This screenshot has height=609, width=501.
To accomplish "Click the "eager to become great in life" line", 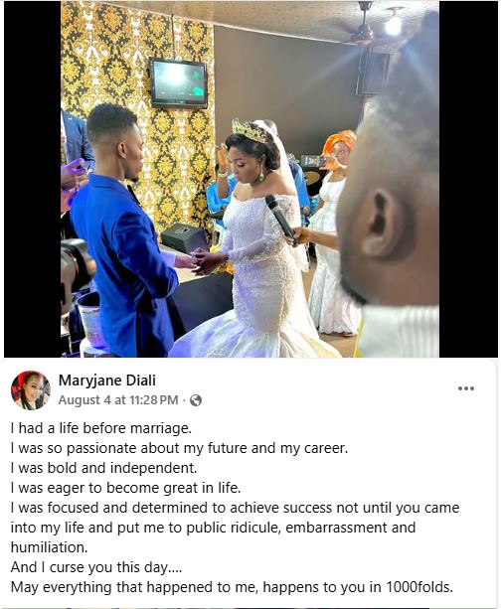I will [125, 488].
